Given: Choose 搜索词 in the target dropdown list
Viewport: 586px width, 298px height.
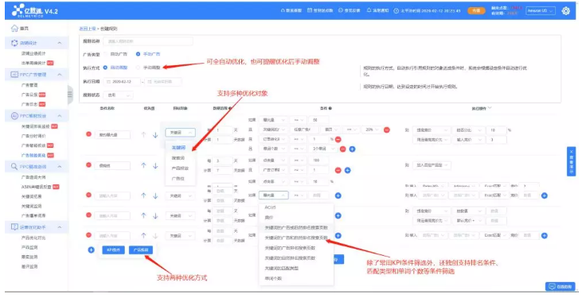Looking at the screenshot, I should click(x=178, y=158).
